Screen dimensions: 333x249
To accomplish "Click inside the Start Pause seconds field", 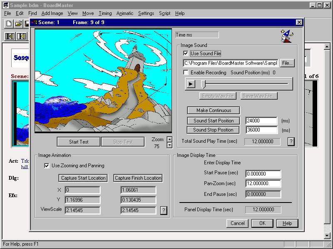I will (264, 174).
